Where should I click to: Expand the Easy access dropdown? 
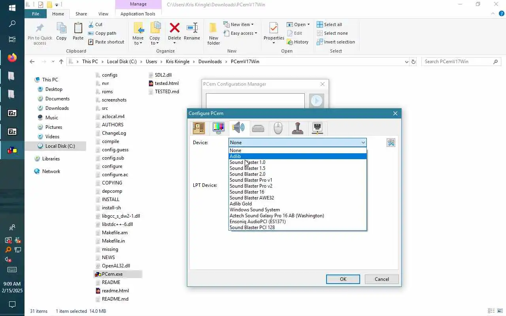click(x=240, y=33)
